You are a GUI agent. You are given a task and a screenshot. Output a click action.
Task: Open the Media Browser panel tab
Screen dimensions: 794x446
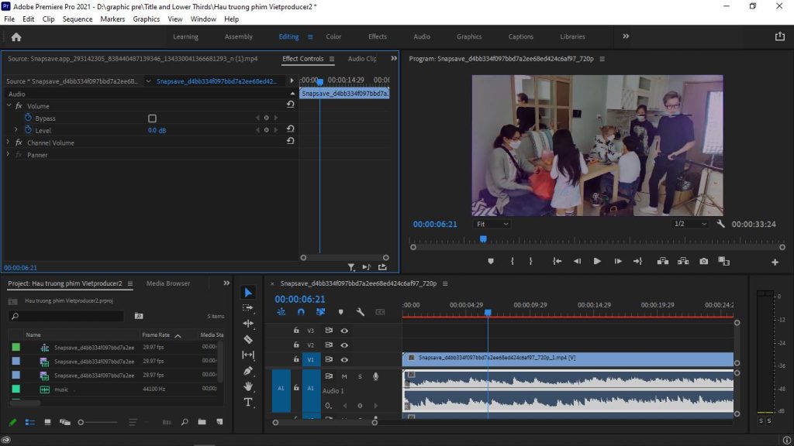coord(168,283)
